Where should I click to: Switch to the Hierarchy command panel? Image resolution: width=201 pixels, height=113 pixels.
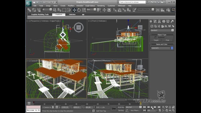(159, 21)
